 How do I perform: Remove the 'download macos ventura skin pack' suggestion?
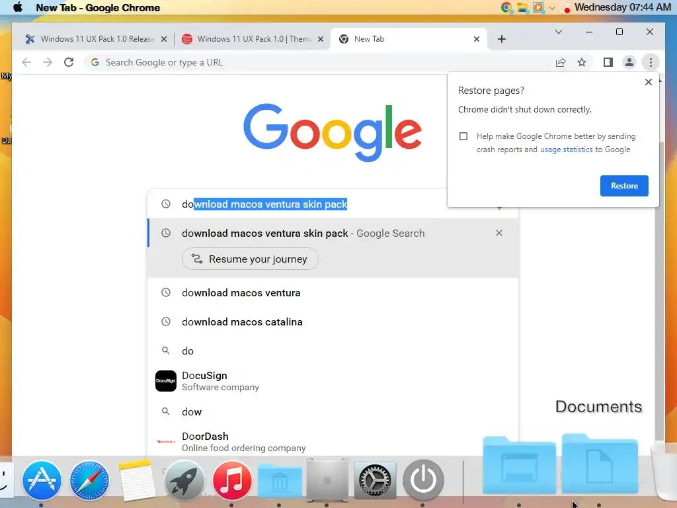point(498,233)
